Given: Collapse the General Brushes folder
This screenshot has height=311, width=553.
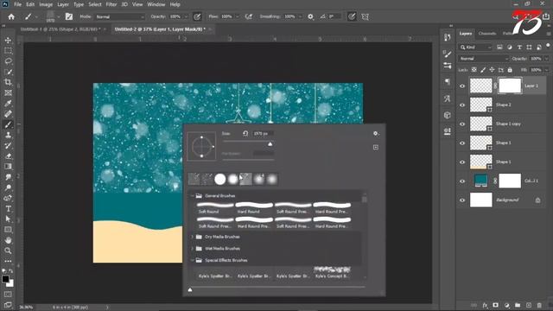Looking at the screenshot, I should tap(193, 196).
